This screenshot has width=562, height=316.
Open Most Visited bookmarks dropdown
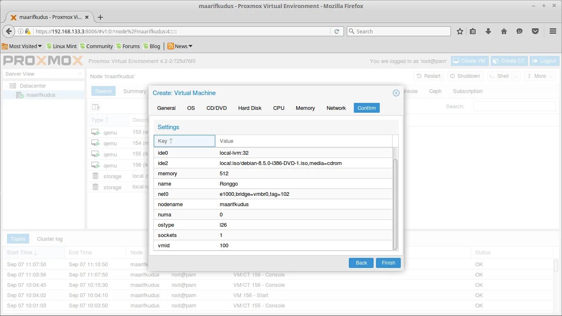[22, 46]
